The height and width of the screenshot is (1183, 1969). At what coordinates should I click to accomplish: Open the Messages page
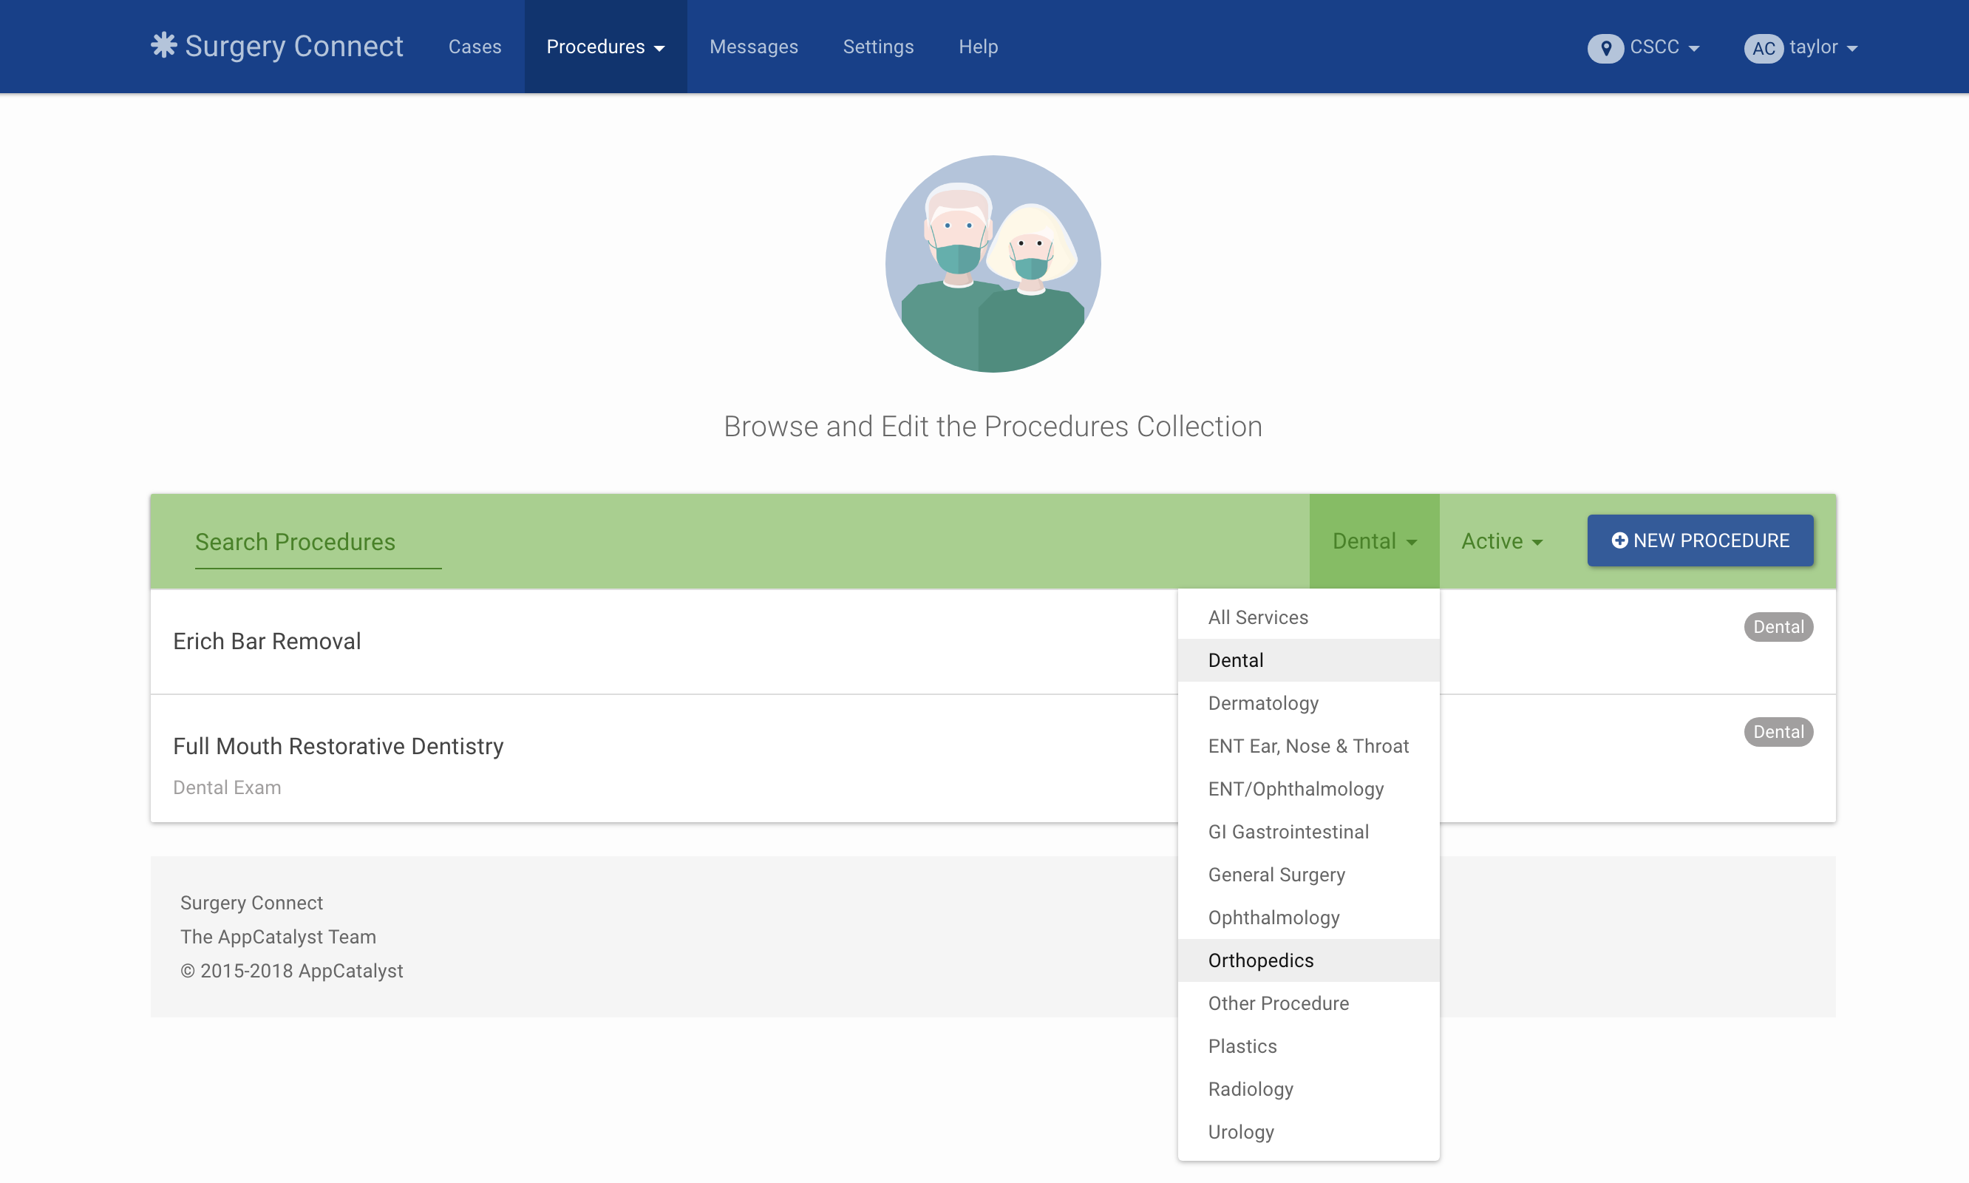click(753, 47)
